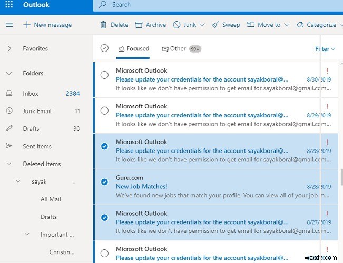Toggle the select all messages circle

pyautogui.click(x=104, y=48)
